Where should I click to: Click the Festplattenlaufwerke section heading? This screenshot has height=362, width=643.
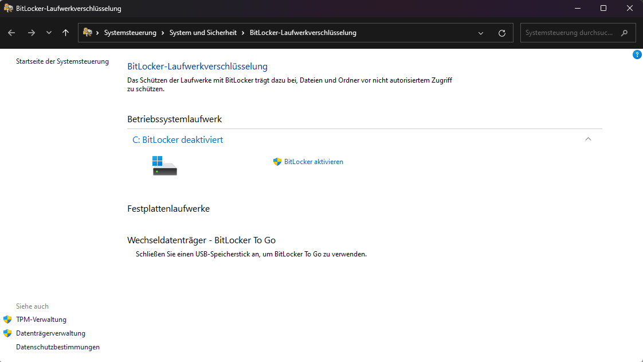coord(168,209)
